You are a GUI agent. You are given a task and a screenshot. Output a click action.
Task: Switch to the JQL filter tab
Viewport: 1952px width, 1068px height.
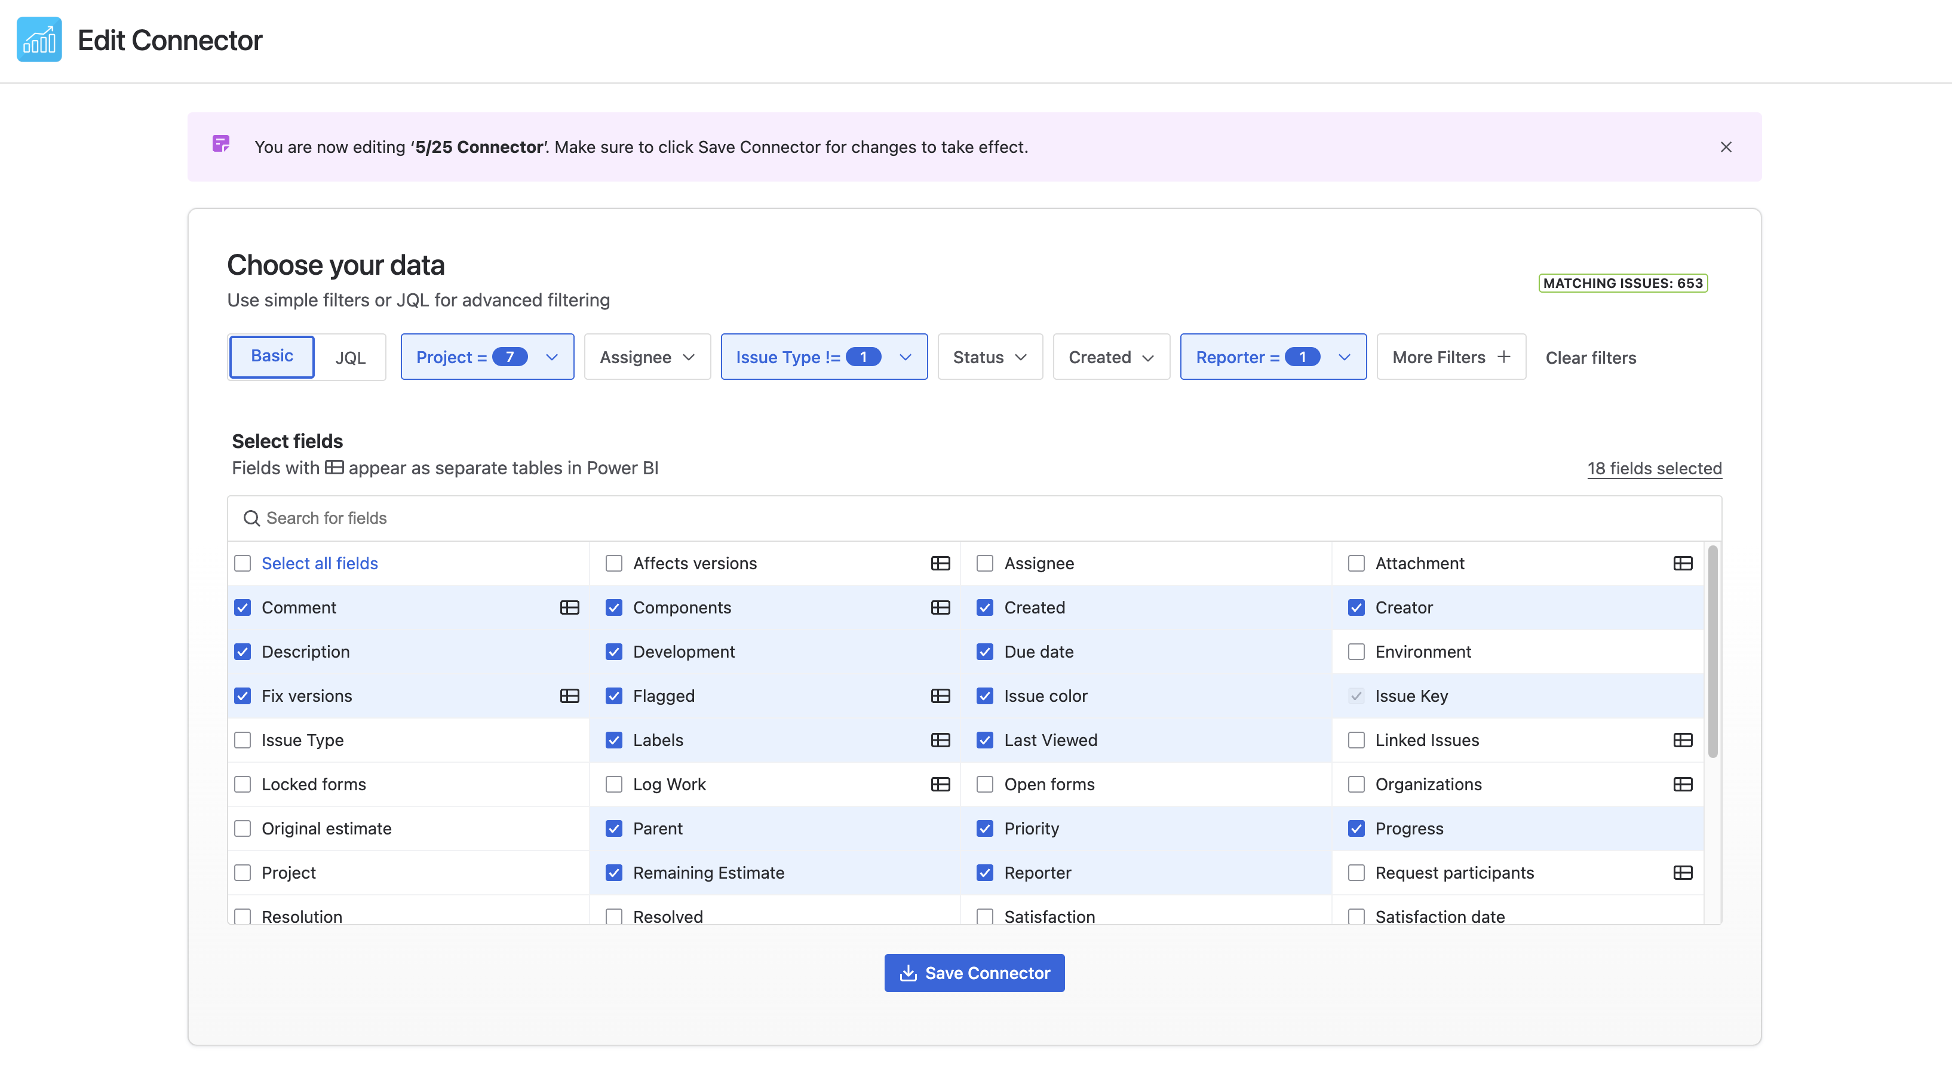350,357
